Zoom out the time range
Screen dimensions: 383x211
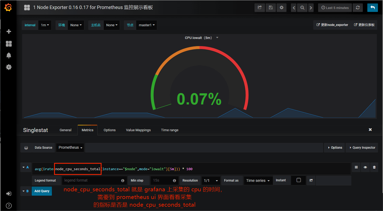(302, 8)
